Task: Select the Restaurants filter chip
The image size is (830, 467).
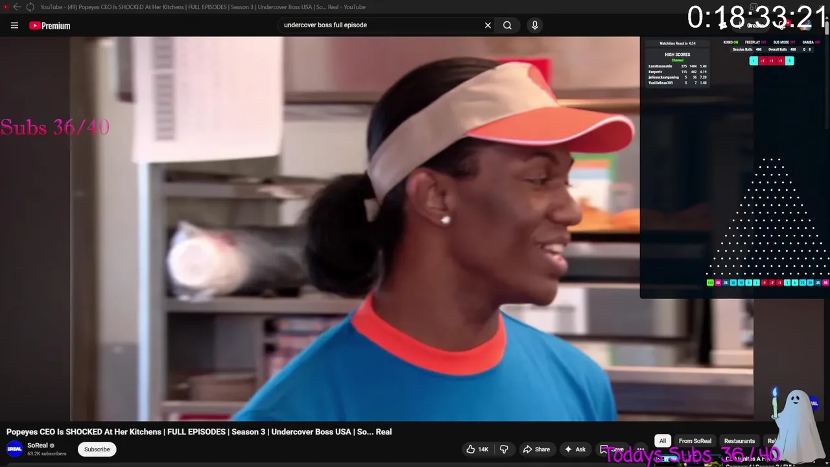Action: (x=739, y=441)
